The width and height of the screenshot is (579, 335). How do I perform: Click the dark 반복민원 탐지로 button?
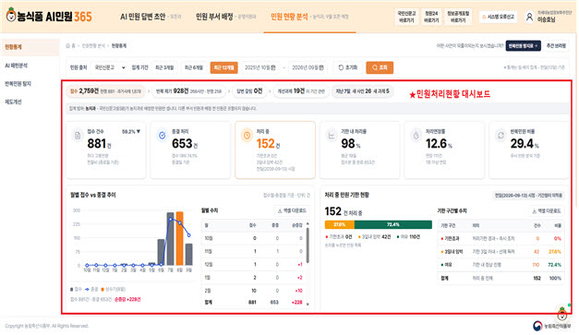(x=523, y=46)
